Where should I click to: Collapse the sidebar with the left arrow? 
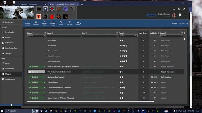11,105
